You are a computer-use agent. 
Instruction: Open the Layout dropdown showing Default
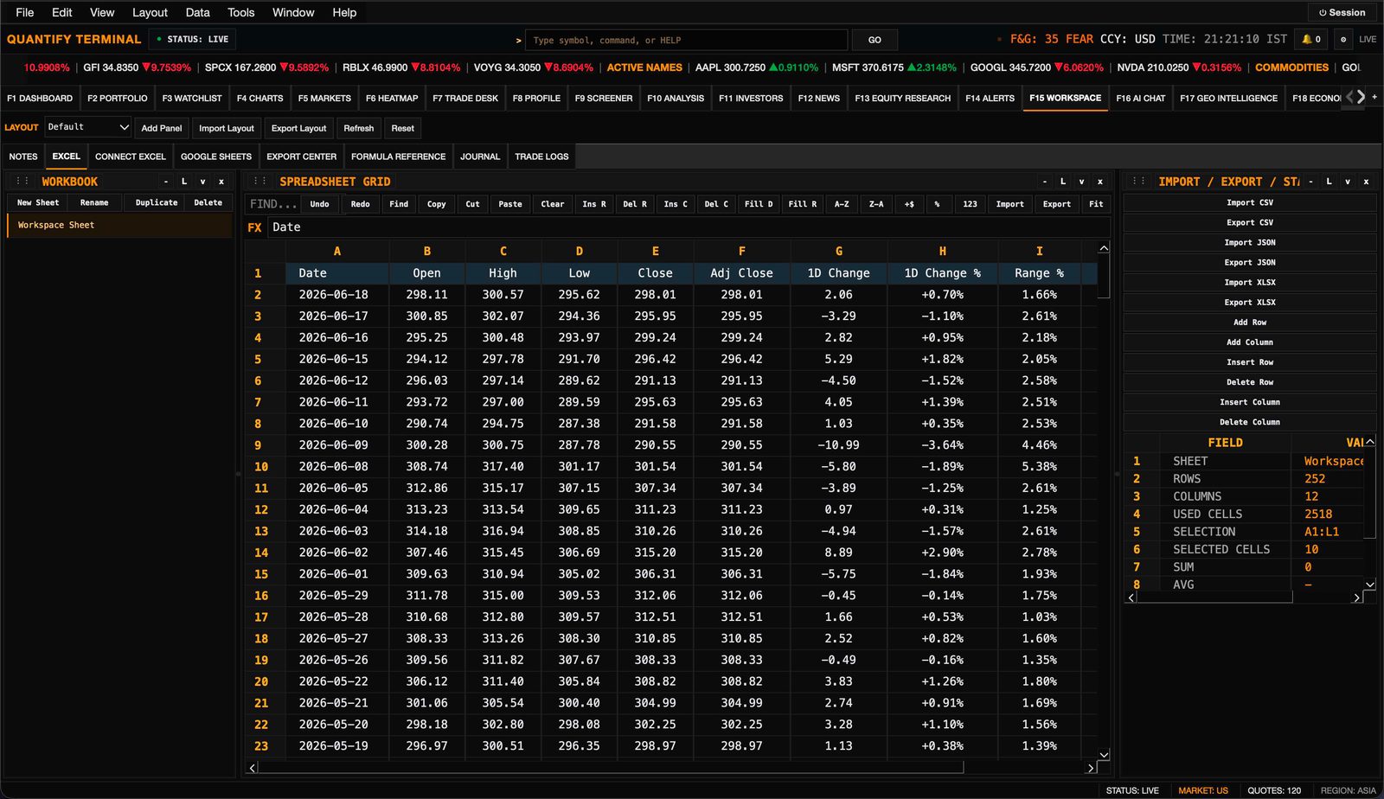[87, 127]
